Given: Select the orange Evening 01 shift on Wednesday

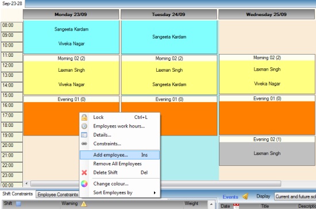Looking at the screenshot, I should (x=267, y=118).
